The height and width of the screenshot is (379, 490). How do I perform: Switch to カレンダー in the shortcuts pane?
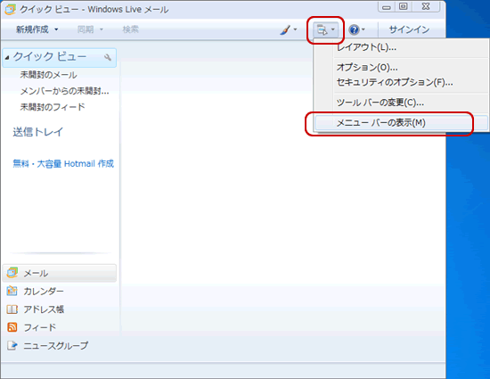(x=44, y=291)
